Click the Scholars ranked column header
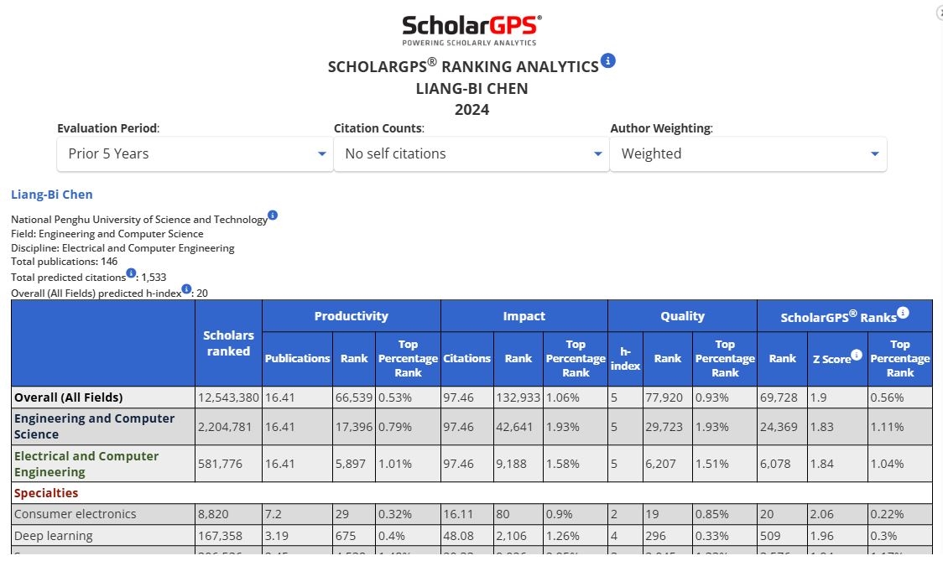Image resolution: width=943 pixels, height=561 pixels. (228, 343)
